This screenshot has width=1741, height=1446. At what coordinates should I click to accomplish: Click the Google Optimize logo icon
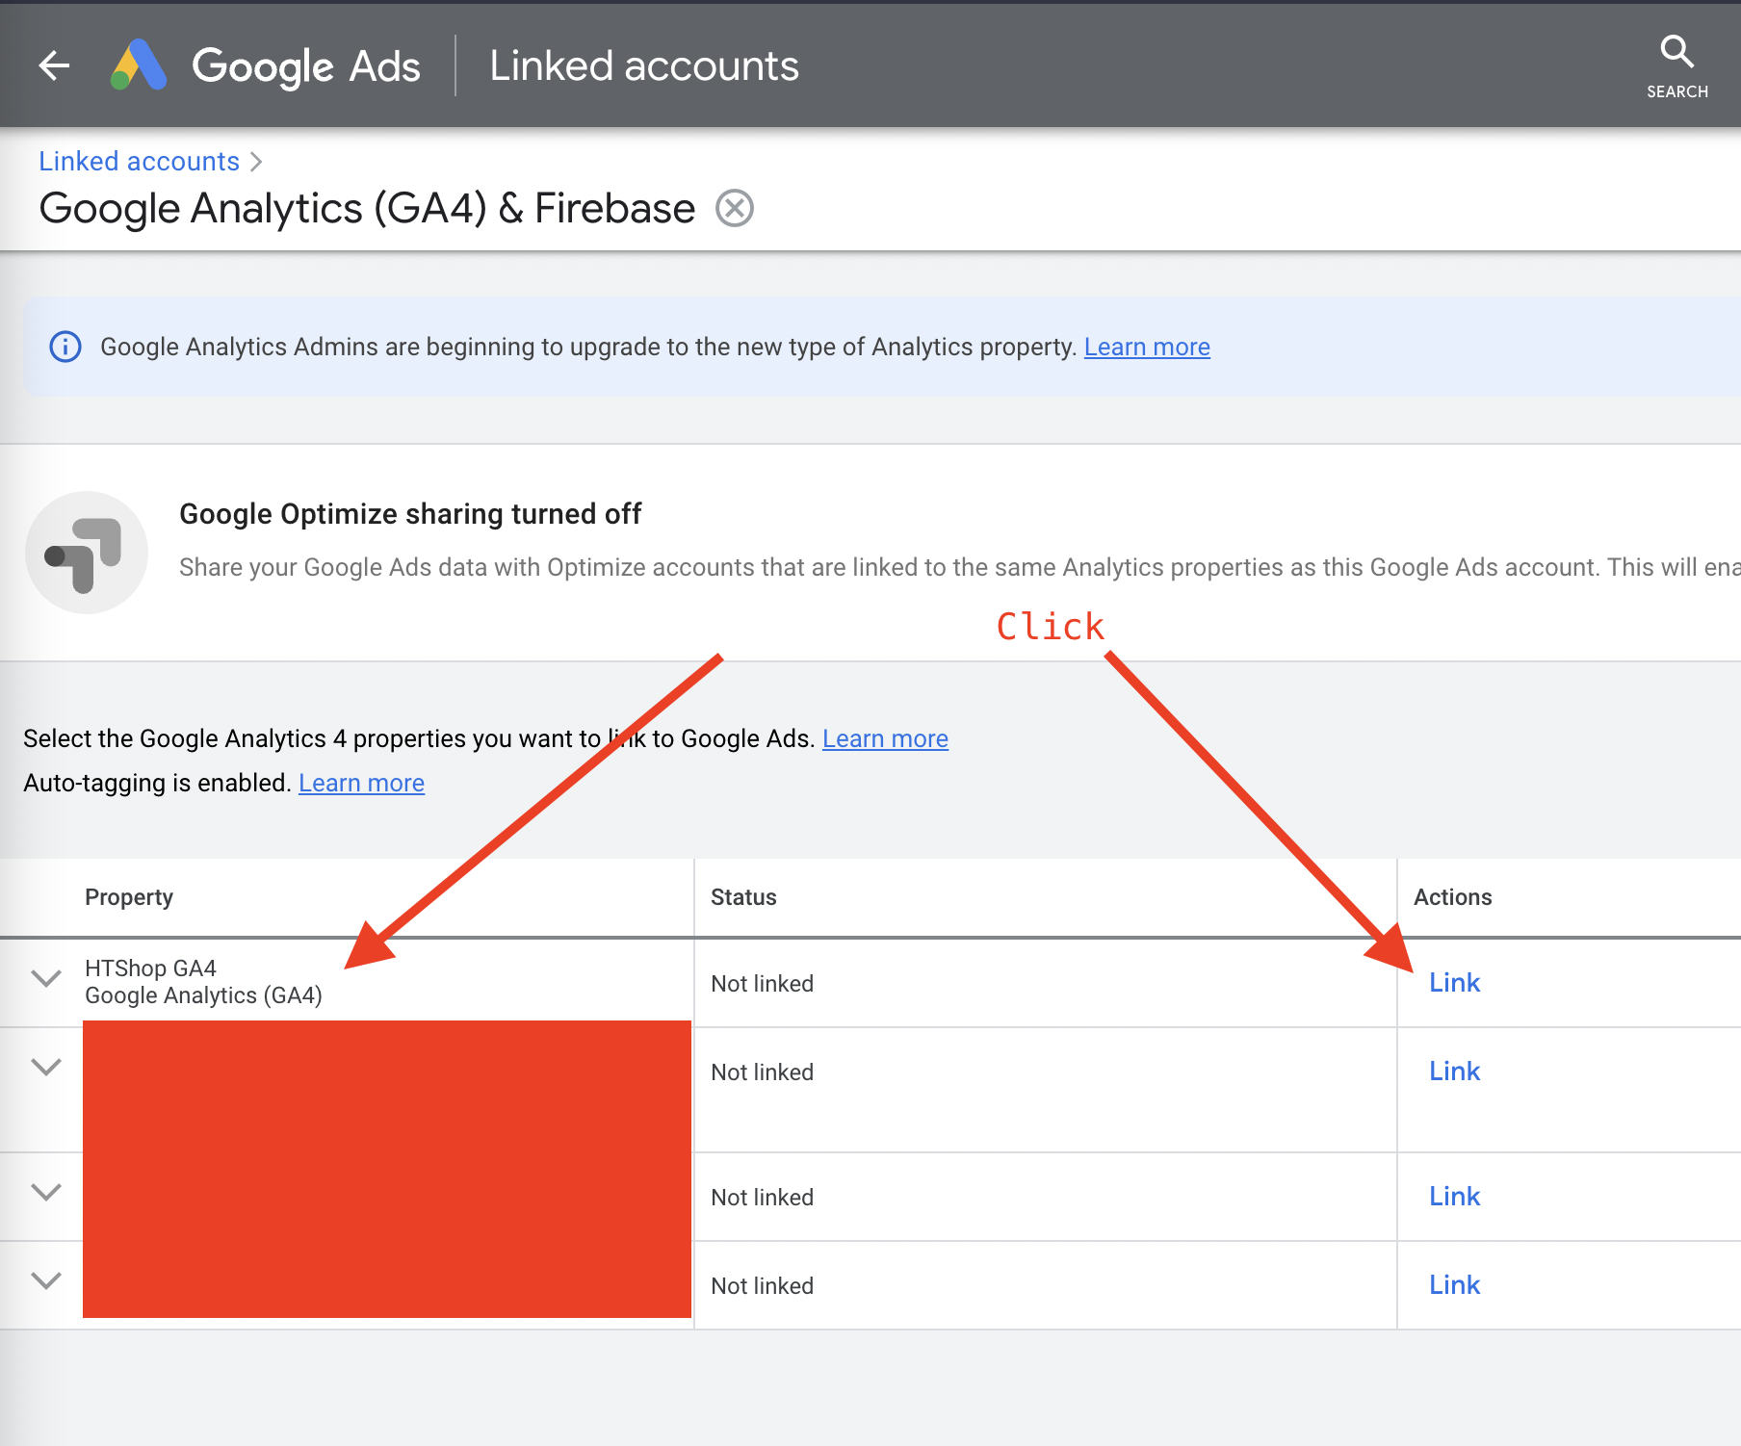pyautogui.click(x=87, y=553)
